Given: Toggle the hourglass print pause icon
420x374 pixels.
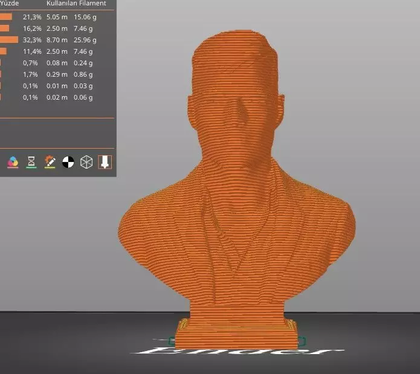Looking at the screenshot, I should pyautogui.click(x=31, y=163).
